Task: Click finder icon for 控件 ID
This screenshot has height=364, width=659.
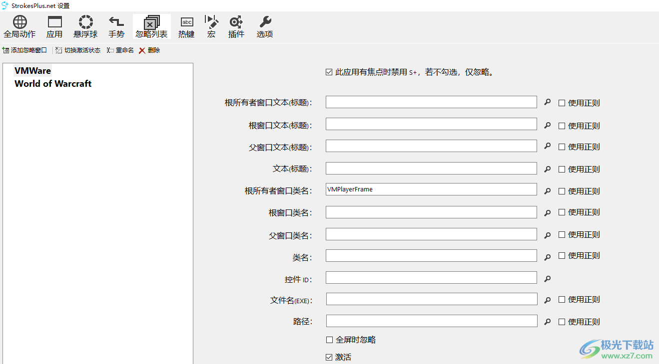Action: pos(547,279)
